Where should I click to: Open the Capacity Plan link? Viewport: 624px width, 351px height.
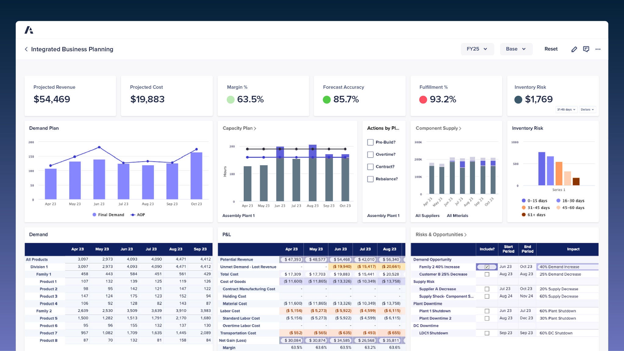239,128
